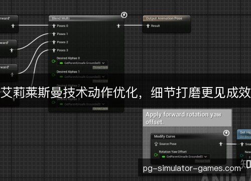
Task: Open the Rotation Yaw Offset binding dropdown
Action: (185, 156)
